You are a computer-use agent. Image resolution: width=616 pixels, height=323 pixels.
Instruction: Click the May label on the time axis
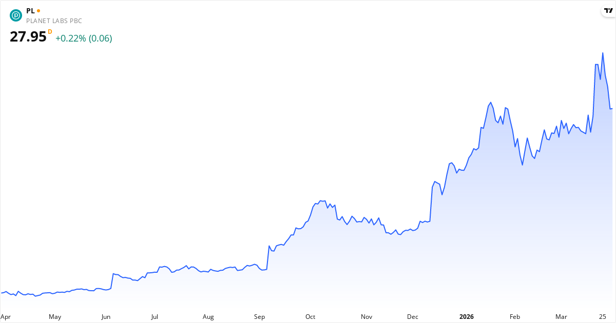[x=55, y=317]
